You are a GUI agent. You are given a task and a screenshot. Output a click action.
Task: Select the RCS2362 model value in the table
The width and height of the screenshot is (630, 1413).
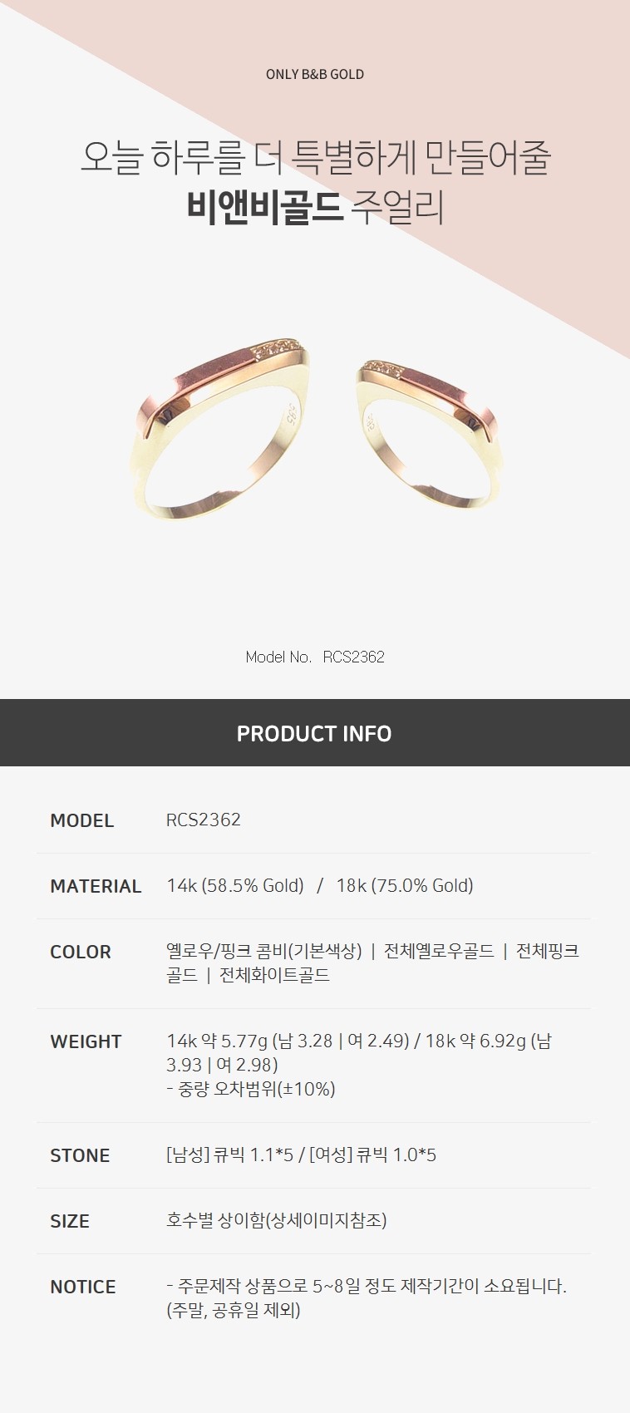pos(204,820)
